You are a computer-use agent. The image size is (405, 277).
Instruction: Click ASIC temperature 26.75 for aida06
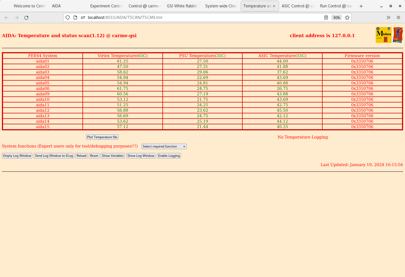[x=282, y=89]
